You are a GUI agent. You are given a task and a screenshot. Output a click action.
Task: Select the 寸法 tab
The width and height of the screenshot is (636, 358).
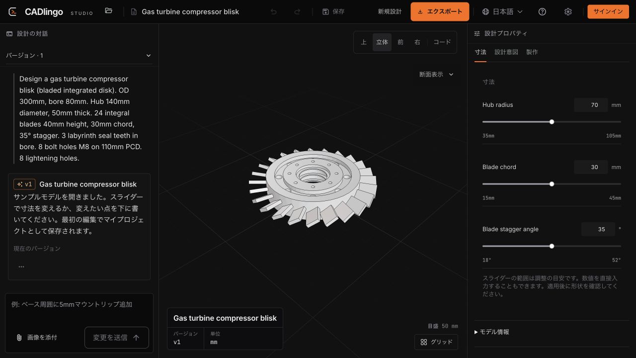(x=480, y=52)
